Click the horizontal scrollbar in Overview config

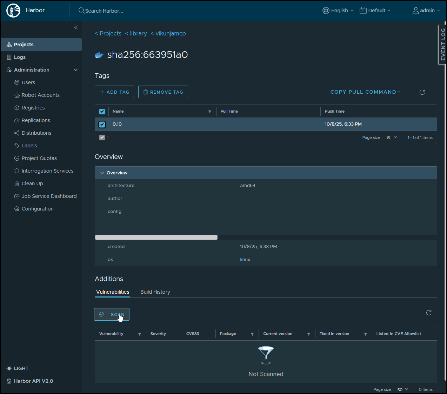(156, 238)
